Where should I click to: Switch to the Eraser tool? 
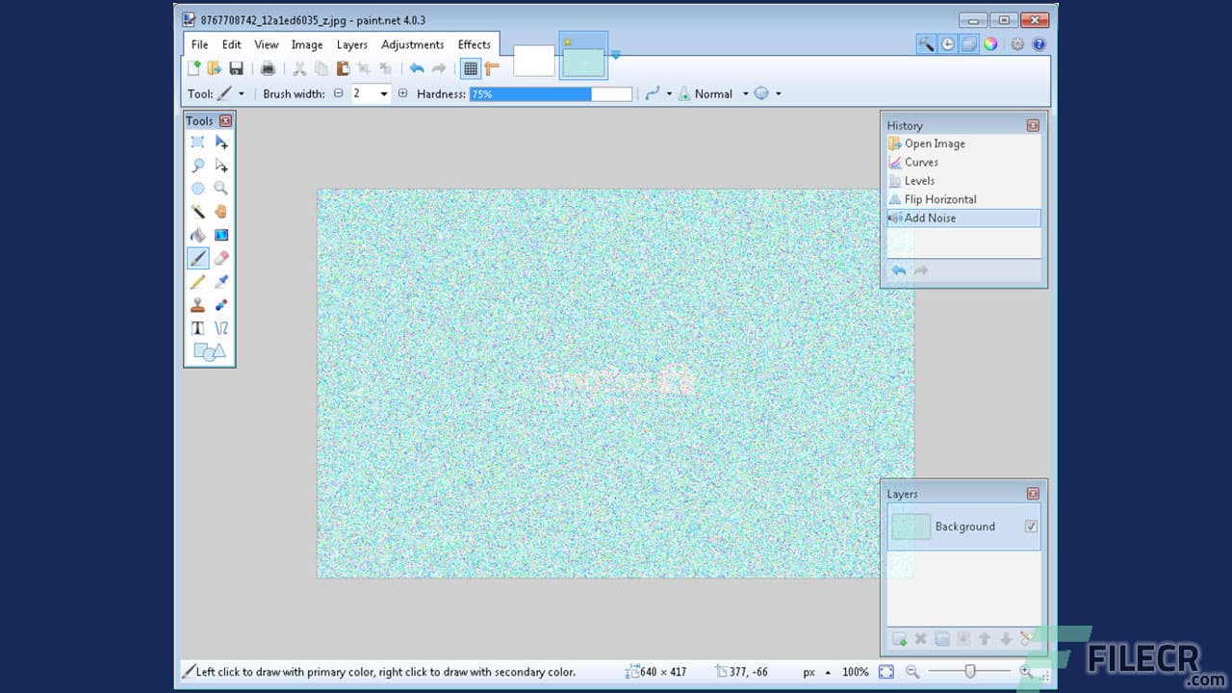[220, 258]
